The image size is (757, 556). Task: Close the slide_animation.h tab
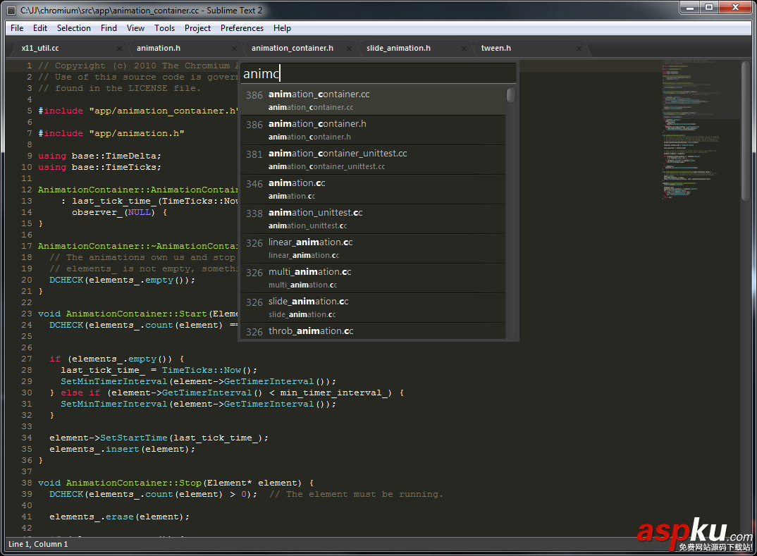point(464,49)
